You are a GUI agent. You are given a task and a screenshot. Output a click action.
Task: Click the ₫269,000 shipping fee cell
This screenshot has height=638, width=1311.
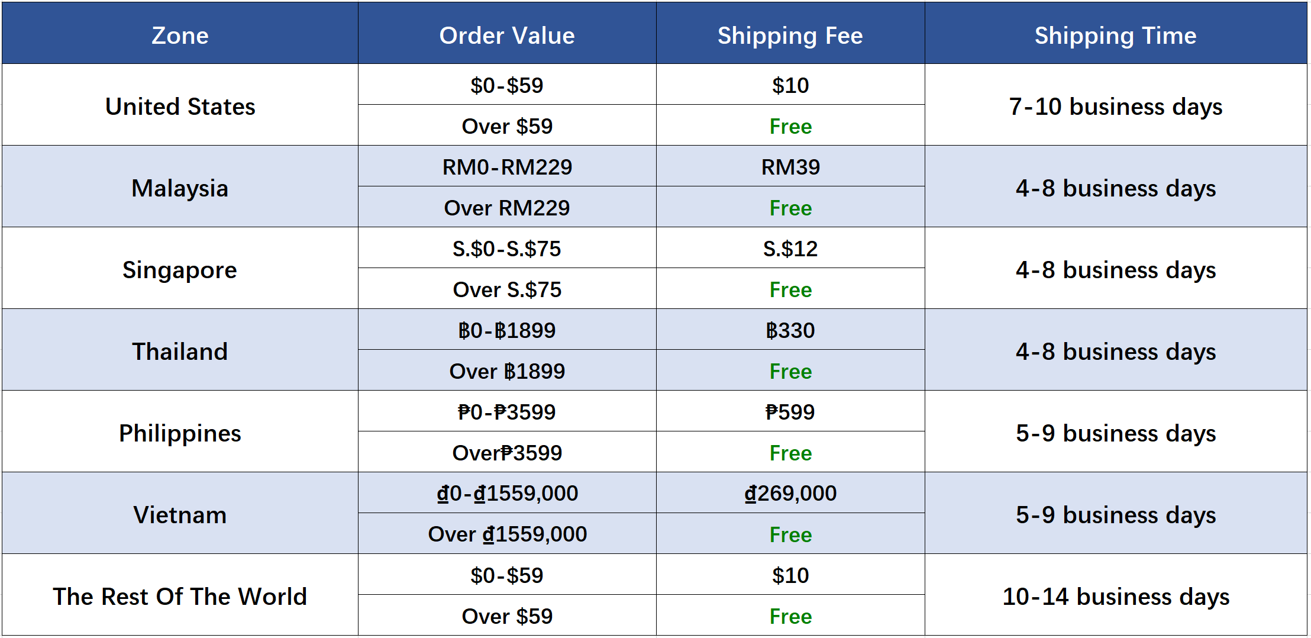790,493
